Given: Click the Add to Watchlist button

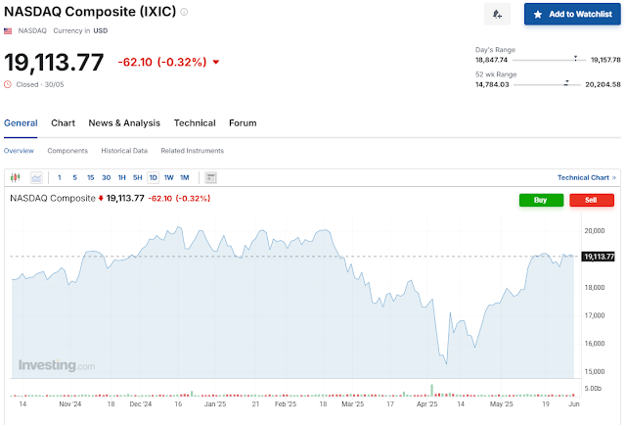Looking at the screenshot, I should 572,15.
